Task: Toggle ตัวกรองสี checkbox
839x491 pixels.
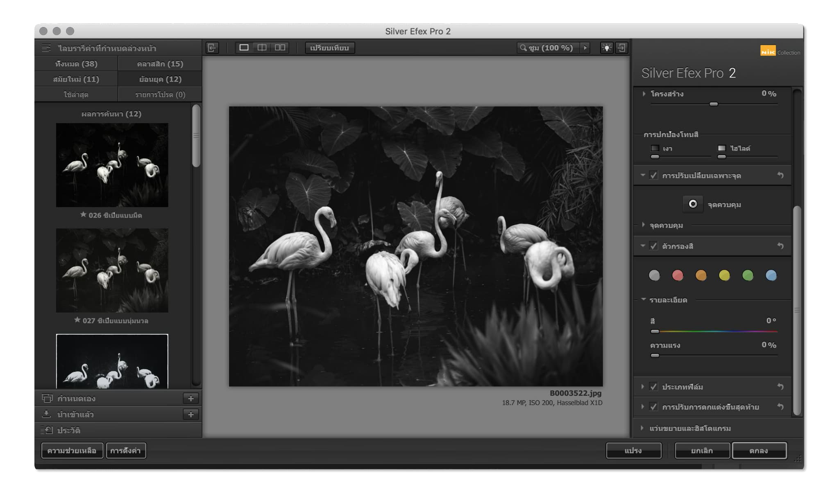Action: point(653,246)
